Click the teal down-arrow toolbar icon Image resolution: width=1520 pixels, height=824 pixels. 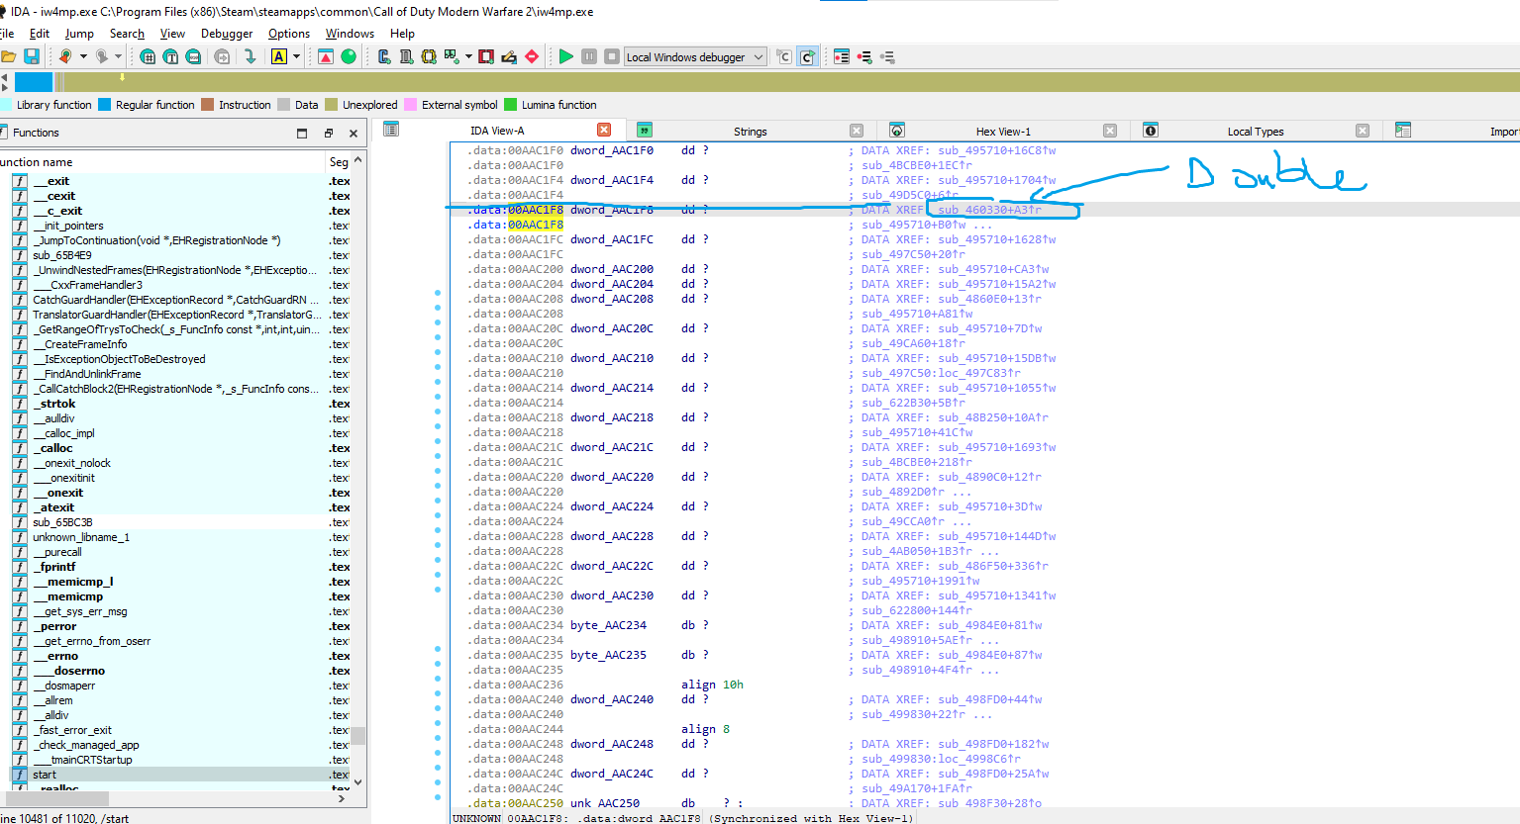(250, 56)
